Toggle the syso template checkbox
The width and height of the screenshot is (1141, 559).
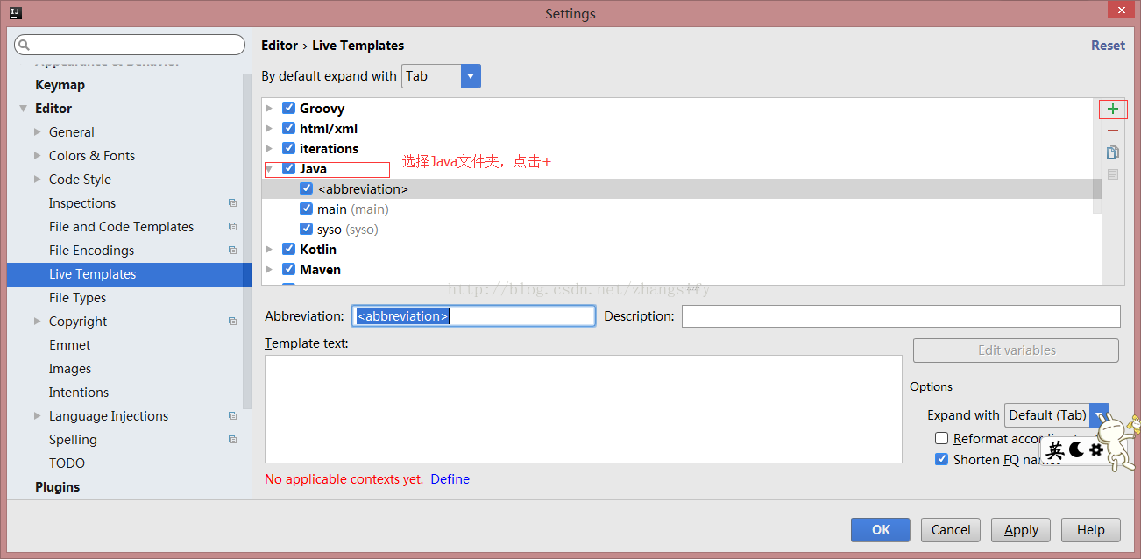tap(306, 229)
